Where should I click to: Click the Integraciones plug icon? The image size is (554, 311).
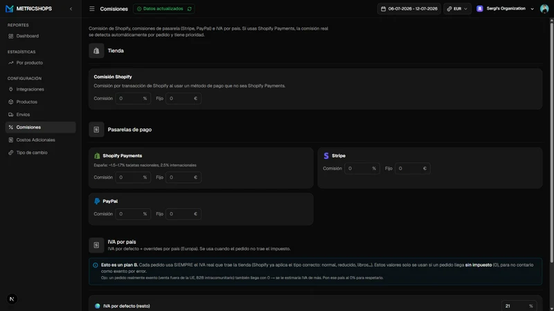coord(11,89)
